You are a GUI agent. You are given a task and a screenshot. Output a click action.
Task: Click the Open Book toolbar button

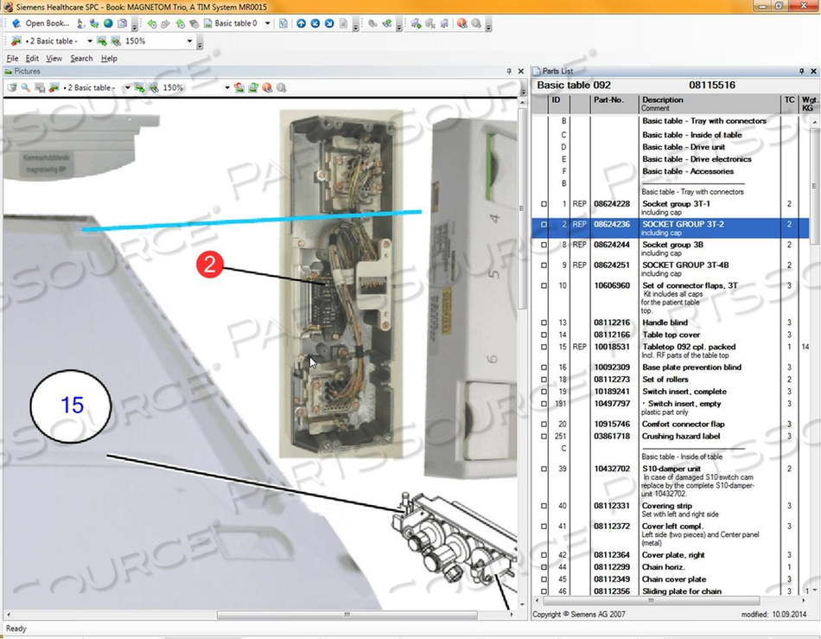(41, 23)
